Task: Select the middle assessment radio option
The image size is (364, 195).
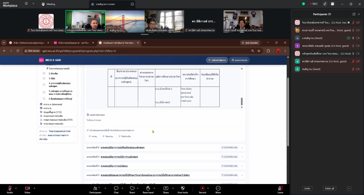Action: [x=108, y=136]
